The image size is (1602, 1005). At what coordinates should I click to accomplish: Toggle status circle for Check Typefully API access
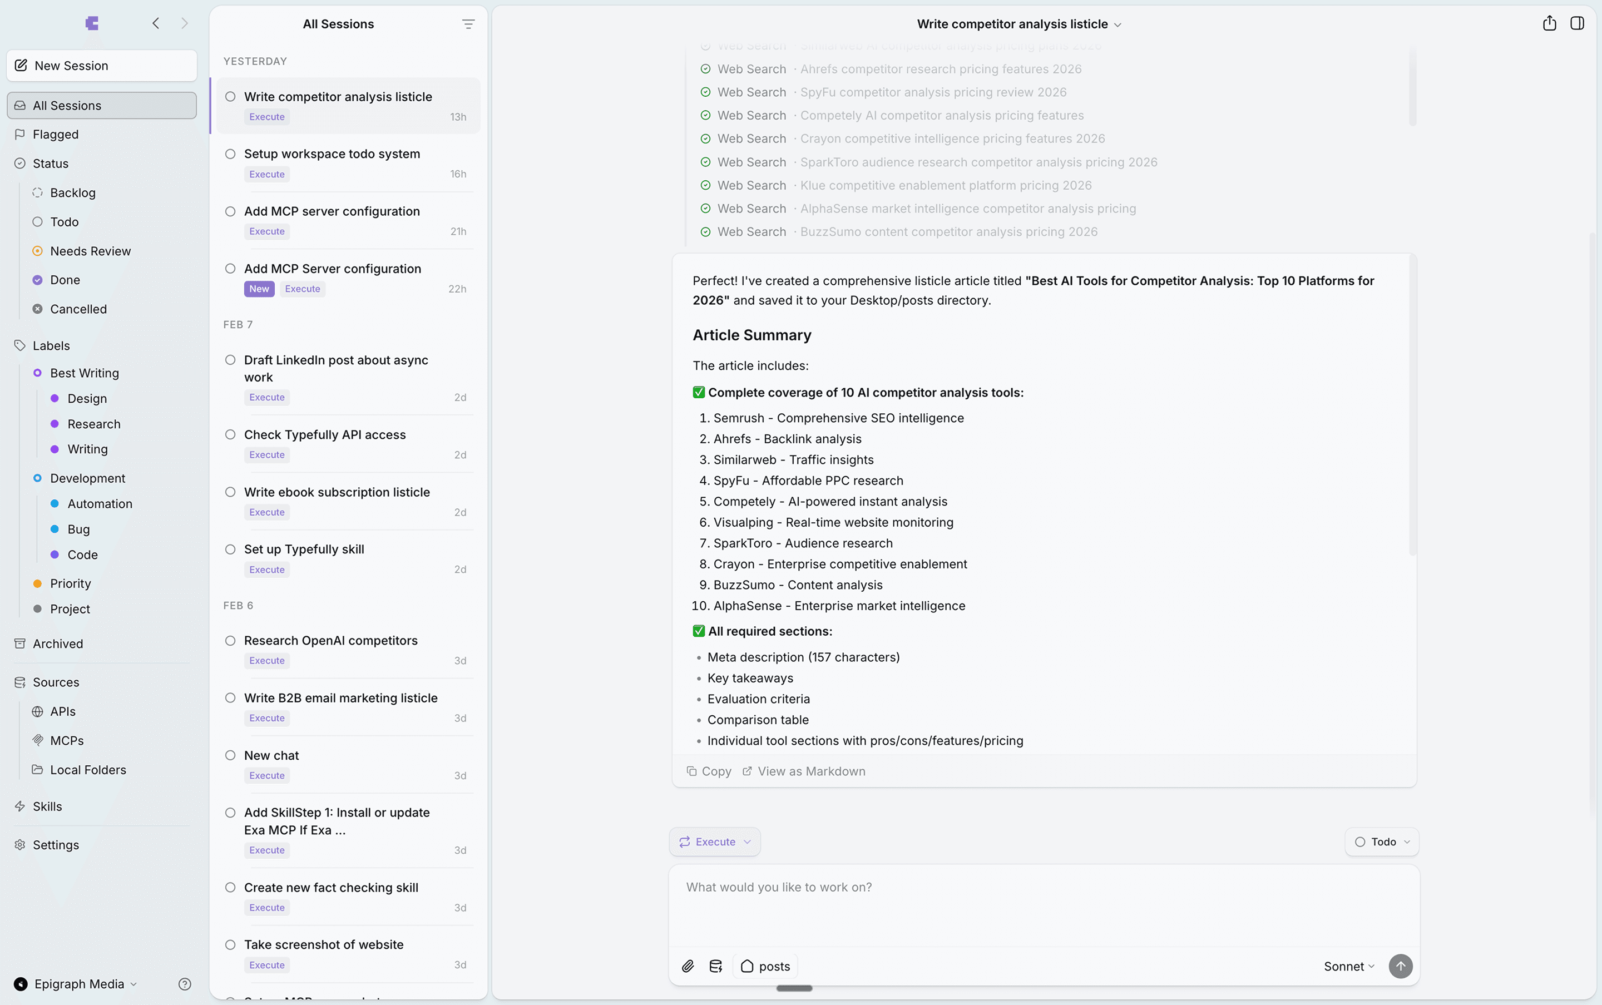pyautogui.click(x=230, y=435)
